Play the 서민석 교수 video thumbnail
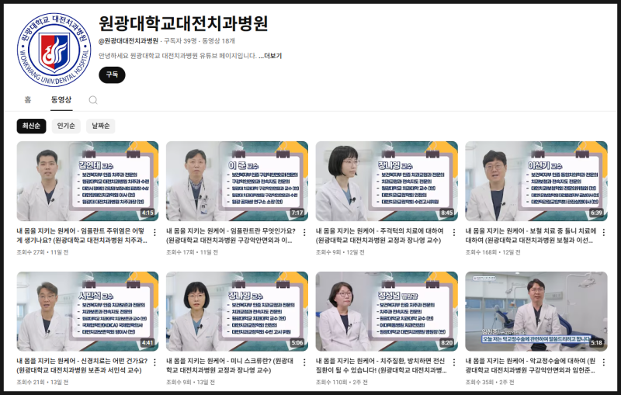Viewport: 621px width, 395px height. point(88,311)
